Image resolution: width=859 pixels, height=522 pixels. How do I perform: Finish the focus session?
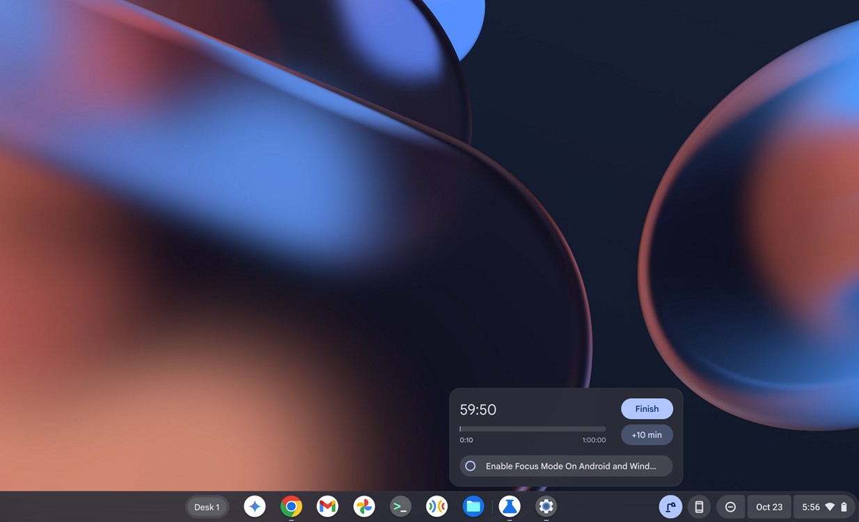click(x=647, y=409)
